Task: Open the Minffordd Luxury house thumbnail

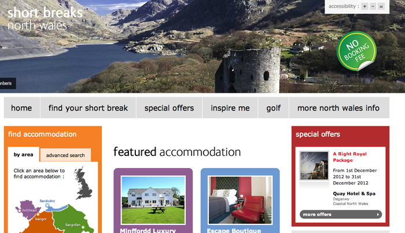Action: (x=153, y=200)
